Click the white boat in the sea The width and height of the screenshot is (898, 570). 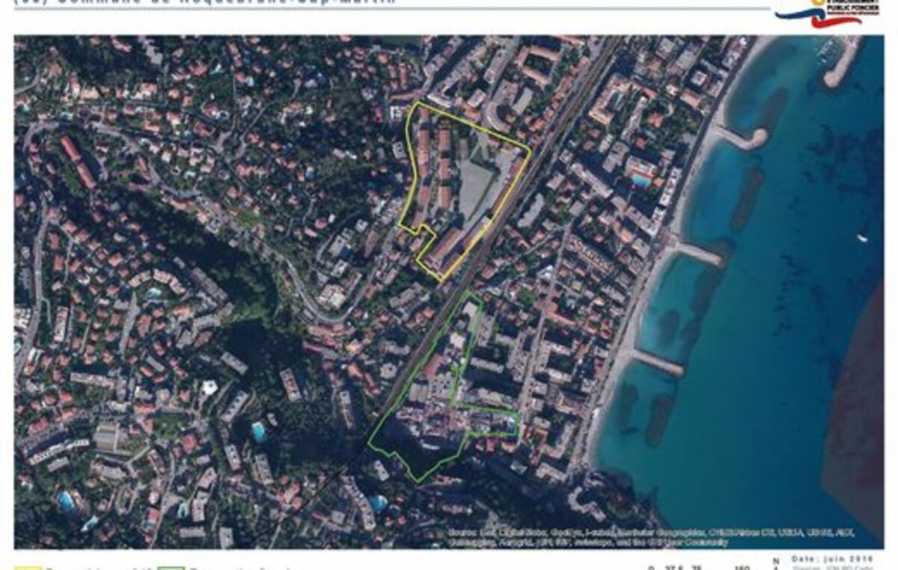point(863,239)
